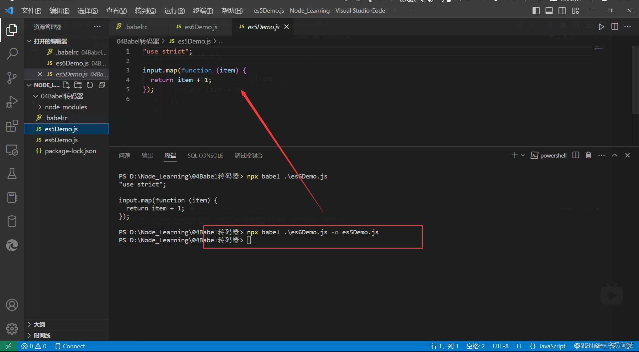Expand the 时间线 timeline section
The image size is (639, 352).
click(29, 335)
